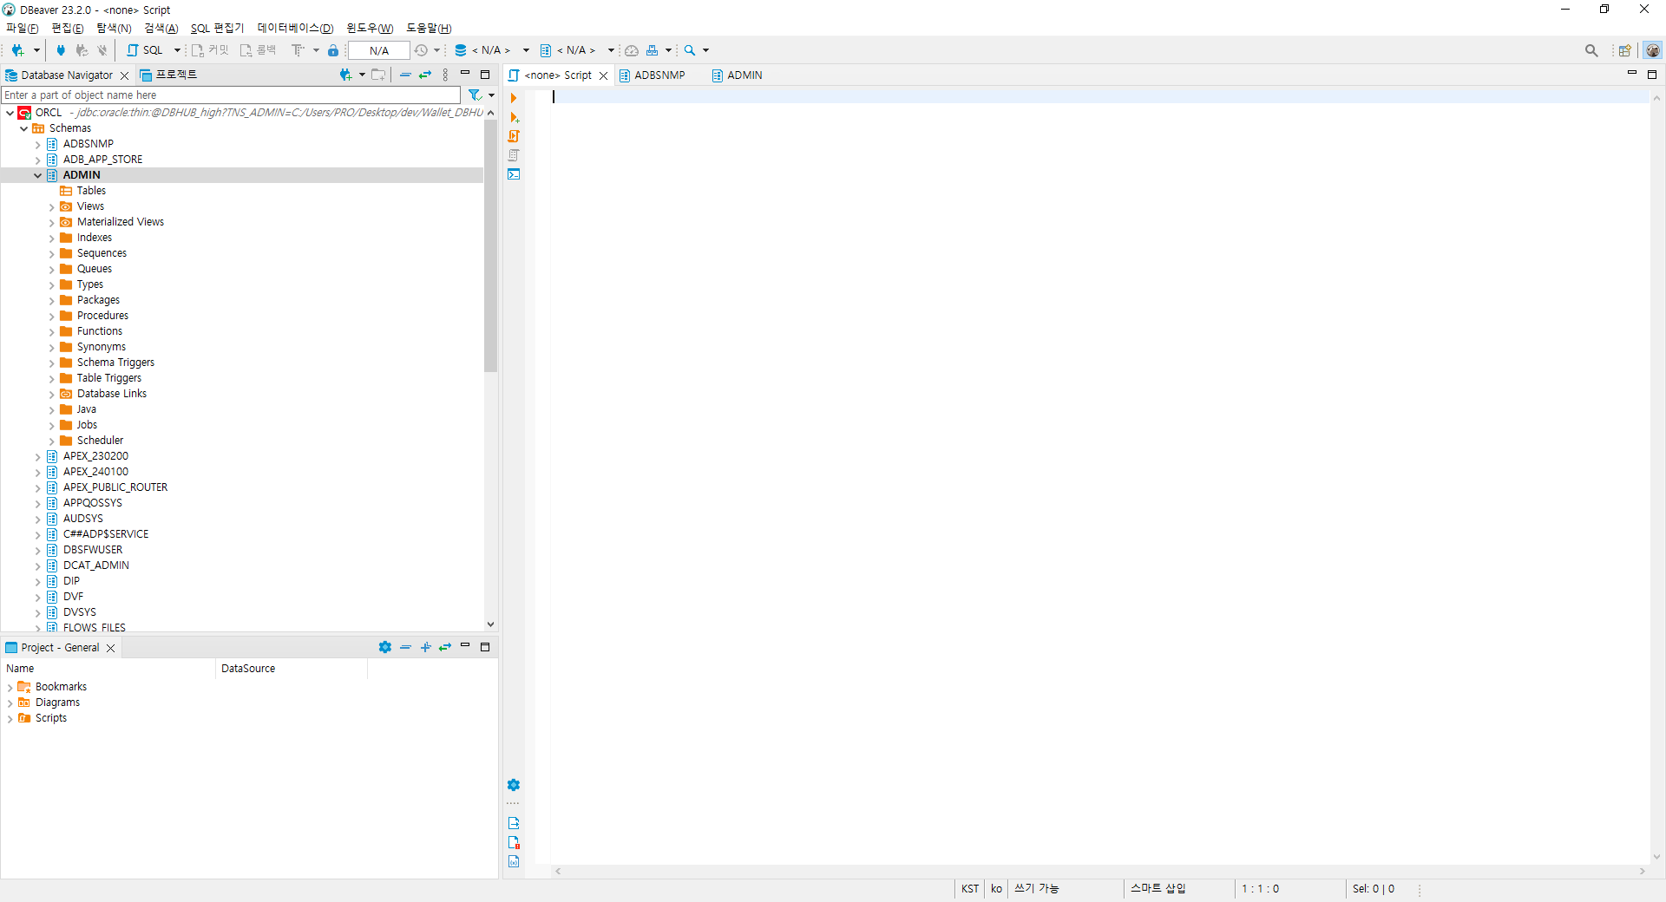Click the Connect plug icon in main toolbar

coord(61,50)
